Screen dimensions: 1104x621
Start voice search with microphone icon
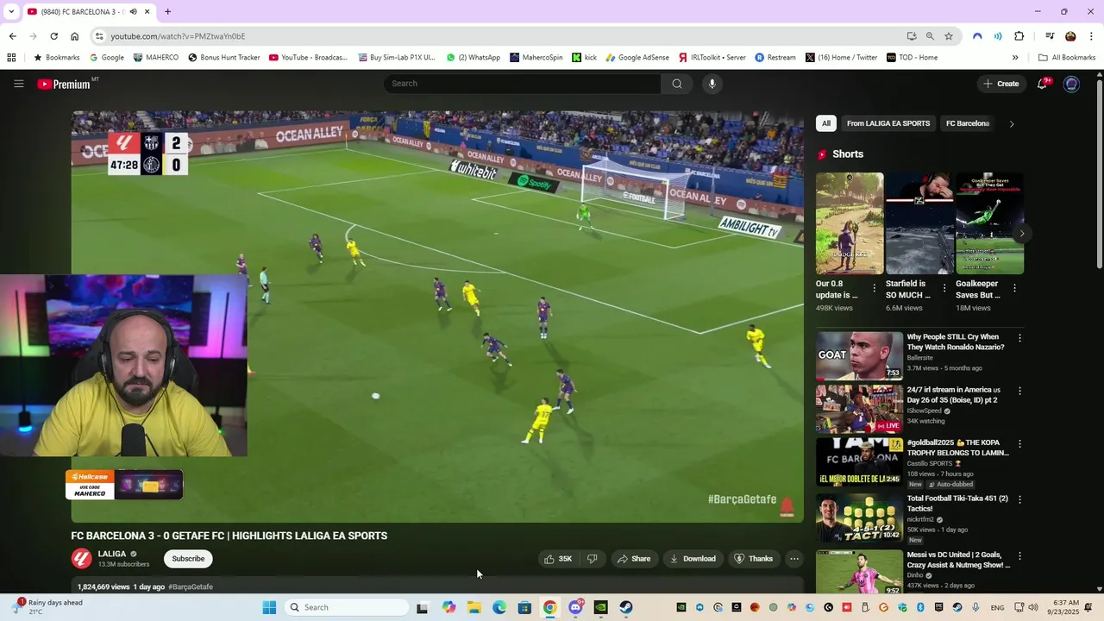click(712, 84)
